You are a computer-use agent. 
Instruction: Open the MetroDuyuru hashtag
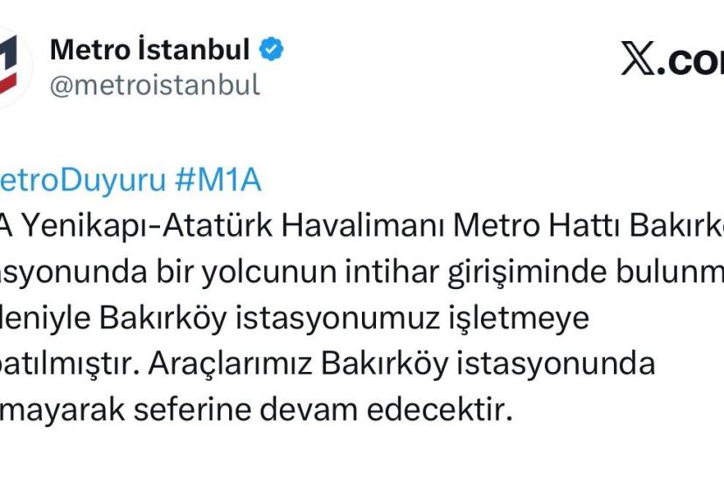[82, 181]
